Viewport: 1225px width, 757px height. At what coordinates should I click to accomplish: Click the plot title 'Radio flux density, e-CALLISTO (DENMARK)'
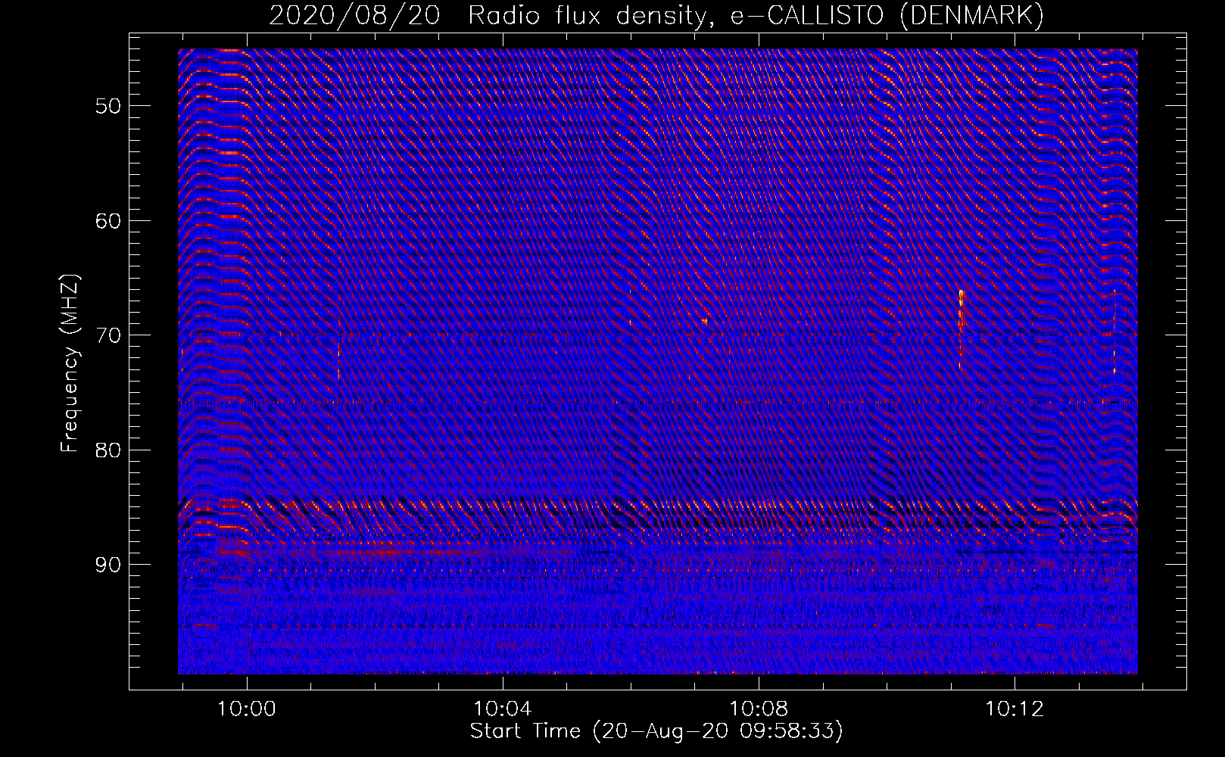(x=756, y=15)
